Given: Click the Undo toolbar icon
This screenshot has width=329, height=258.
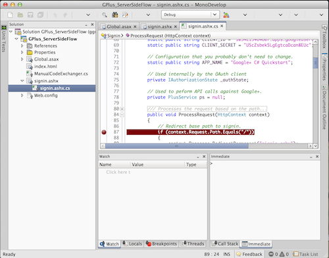Looking at the screenshot, I should [x=55, y=14].
